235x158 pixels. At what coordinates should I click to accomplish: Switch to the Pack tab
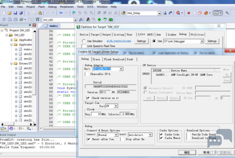pyautogui.click(x=130, y=59)
